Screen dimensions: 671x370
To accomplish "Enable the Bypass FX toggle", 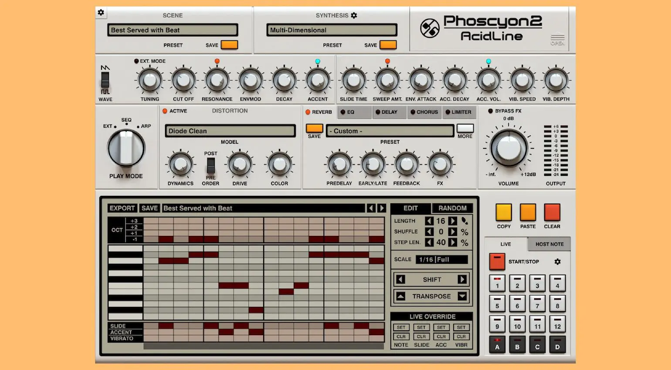I will [491, 111].
